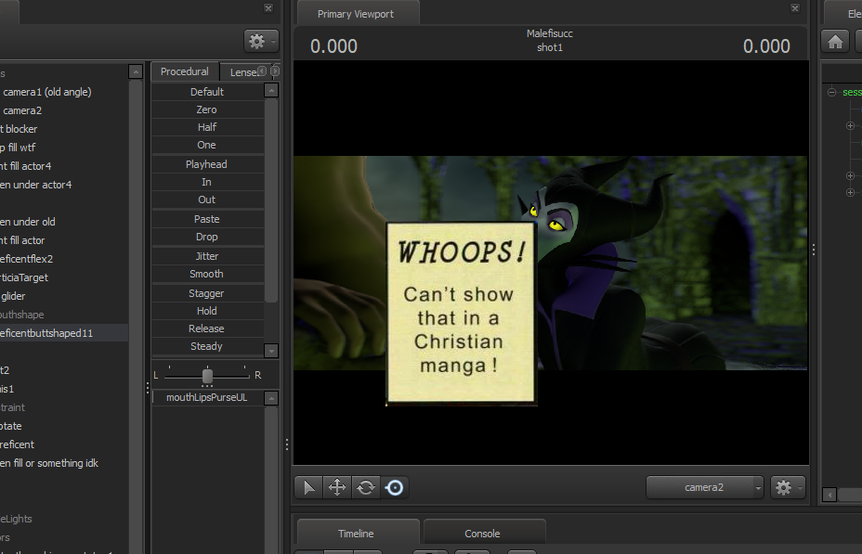Close the animation set editor panel

[x=268, y=7]
